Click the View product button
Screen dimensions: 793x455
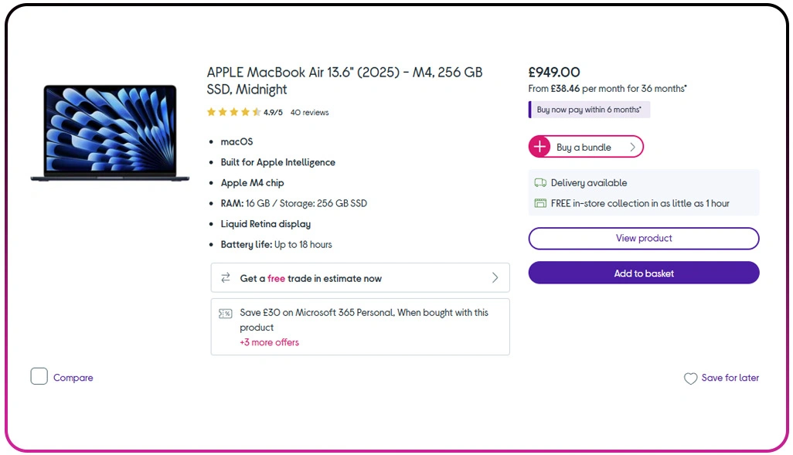click(643, 238)
